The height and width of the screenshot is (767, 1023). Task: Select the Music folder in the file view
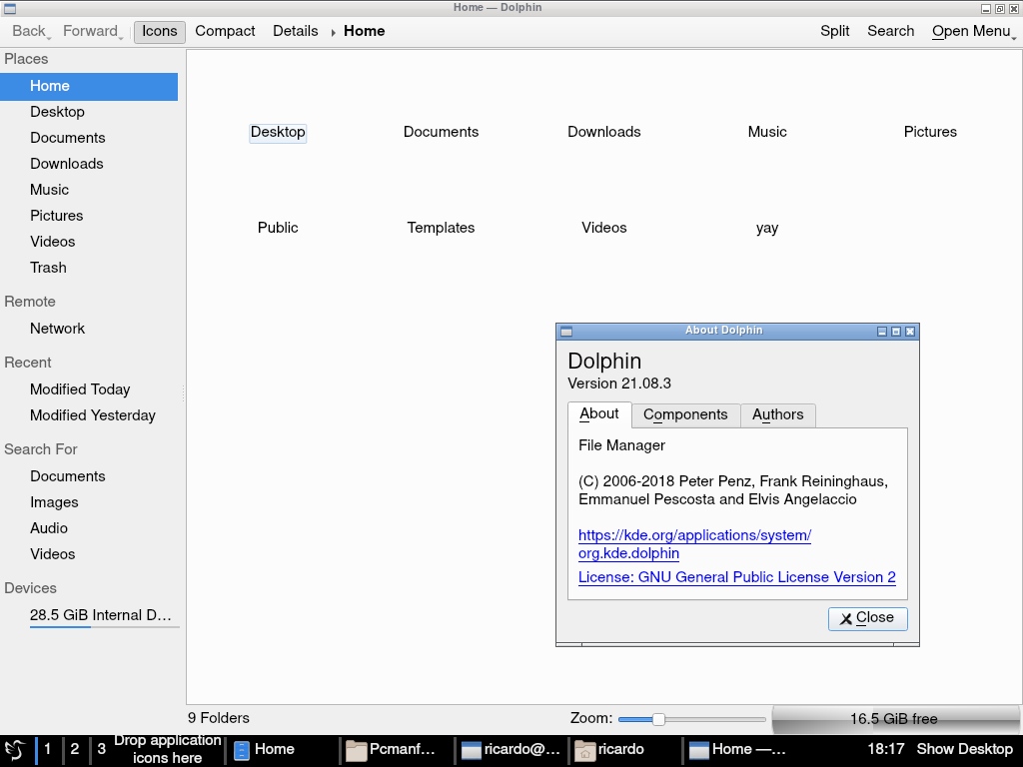pos(767,133)
